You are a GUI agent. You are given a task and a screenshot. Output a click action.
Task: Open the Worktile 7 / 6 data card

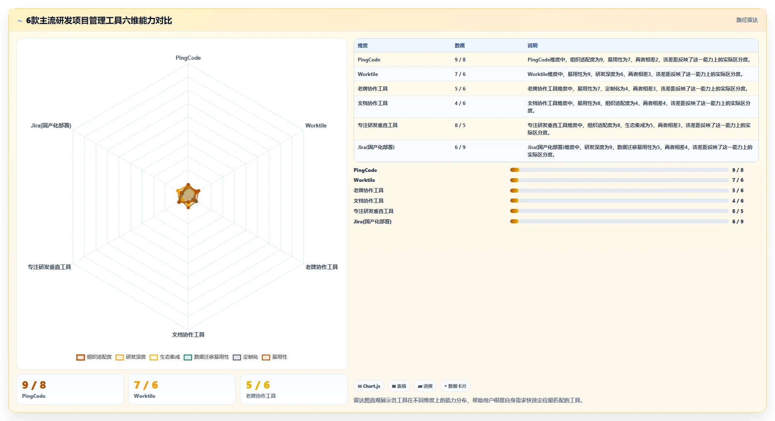point(182,389)
